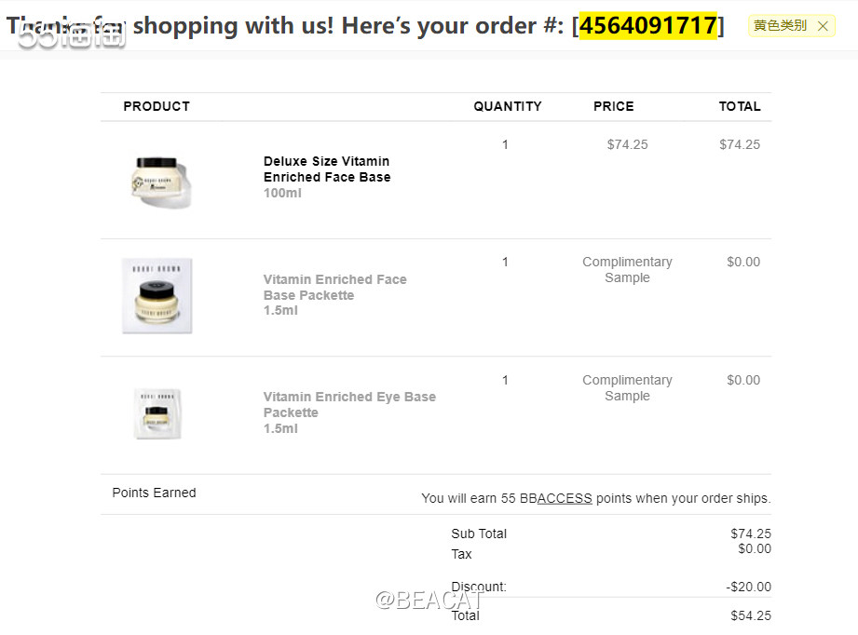Click the TOTAL column header

click(x=740, y=106)
